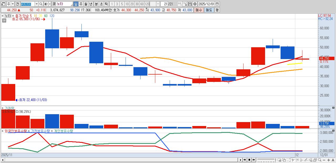Close the volume pane with its corner button

pos(334,108)
